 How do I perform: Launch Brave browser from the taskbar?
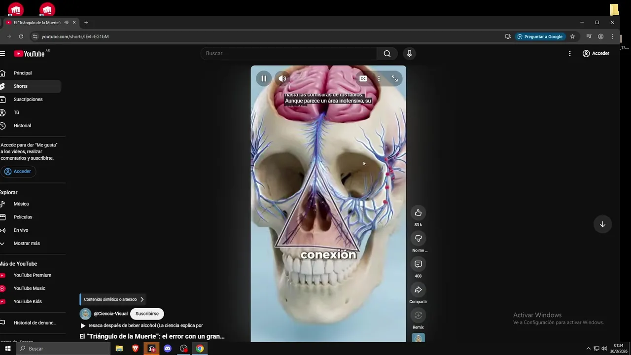tap(135, 349)
